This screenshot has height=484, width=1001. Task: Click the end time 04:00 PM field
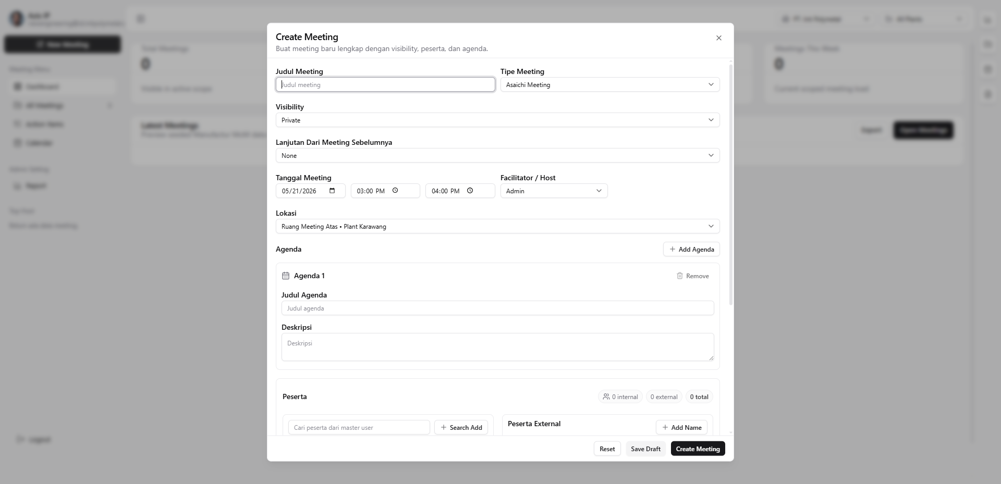pyautogui.click(x=460, y=191)
